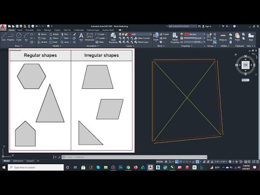This screenshot has width=260, height=195.
Task: Select the Trim tool
Action: point(64,34)
